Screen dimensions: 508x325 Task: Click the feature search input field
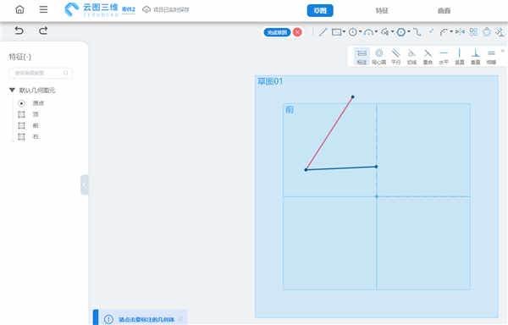pos(41,73)
